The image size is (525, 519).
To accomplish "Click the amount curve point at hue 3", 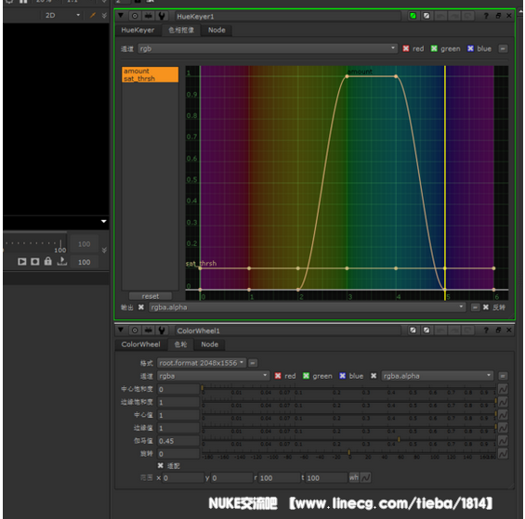I will [x=347, y=77].
